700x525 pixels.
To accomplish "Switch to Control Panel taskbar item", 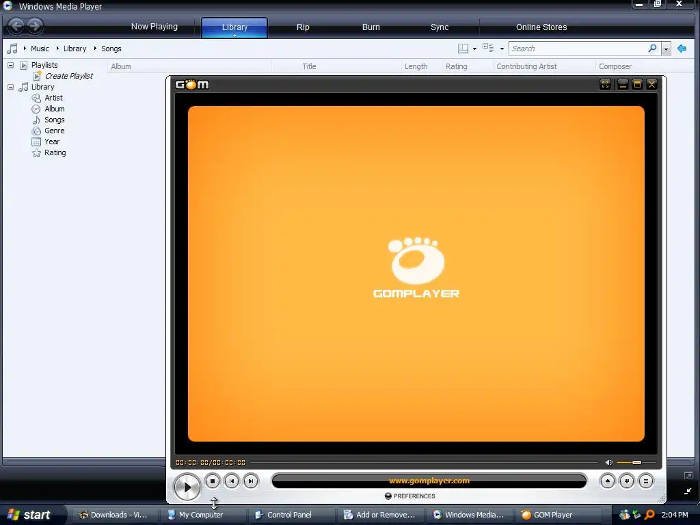I will click(290, 515).
